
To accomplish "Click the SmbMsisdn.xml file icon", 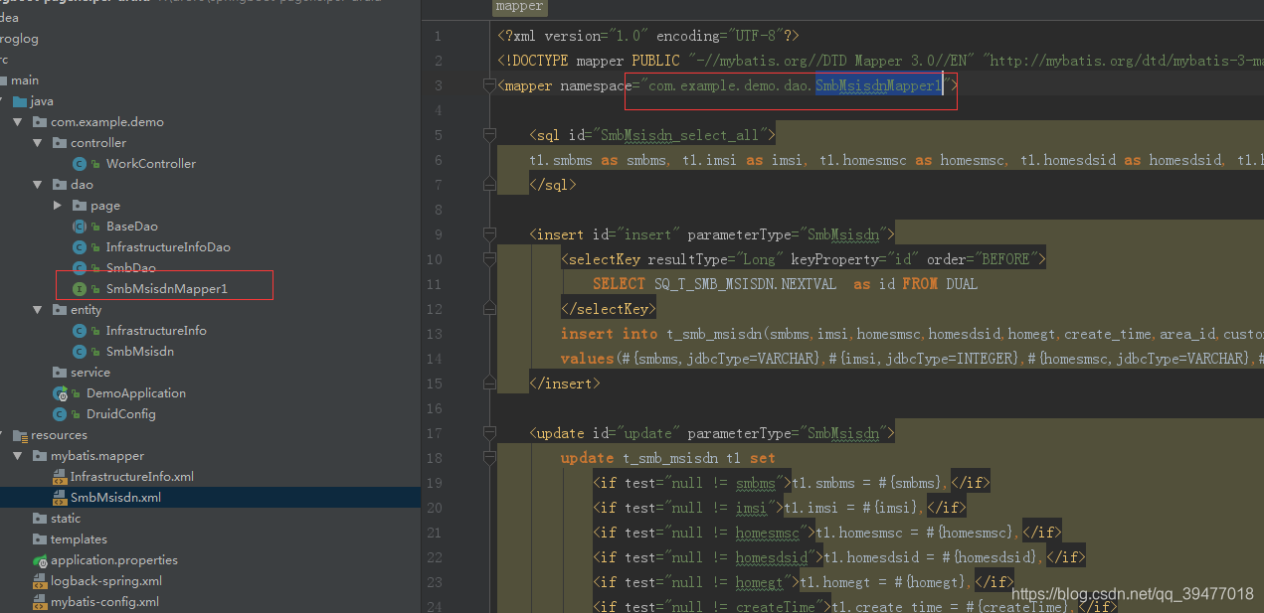I will click(60, 498).
